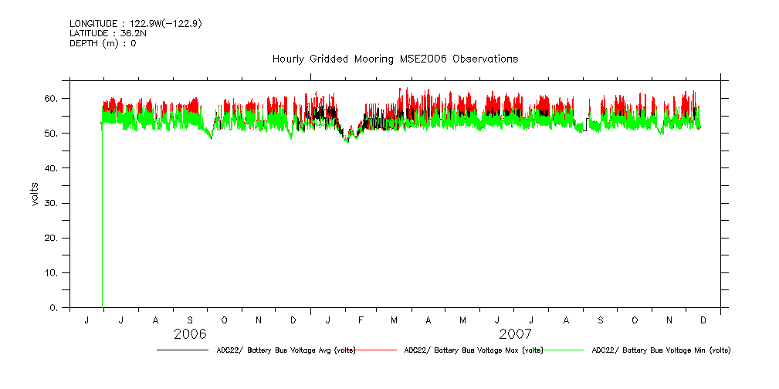The height and width of the screenshot is (389, 779).
Task: Click the 10. tick label on y-axis
Action: 50,273
